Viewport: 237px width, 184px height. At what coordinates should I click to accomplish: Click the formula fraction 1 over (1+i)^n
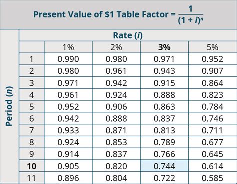(191, 15)
